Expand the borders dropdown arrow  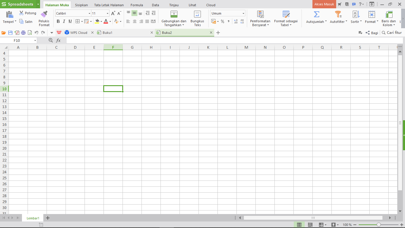pos(82,21)
